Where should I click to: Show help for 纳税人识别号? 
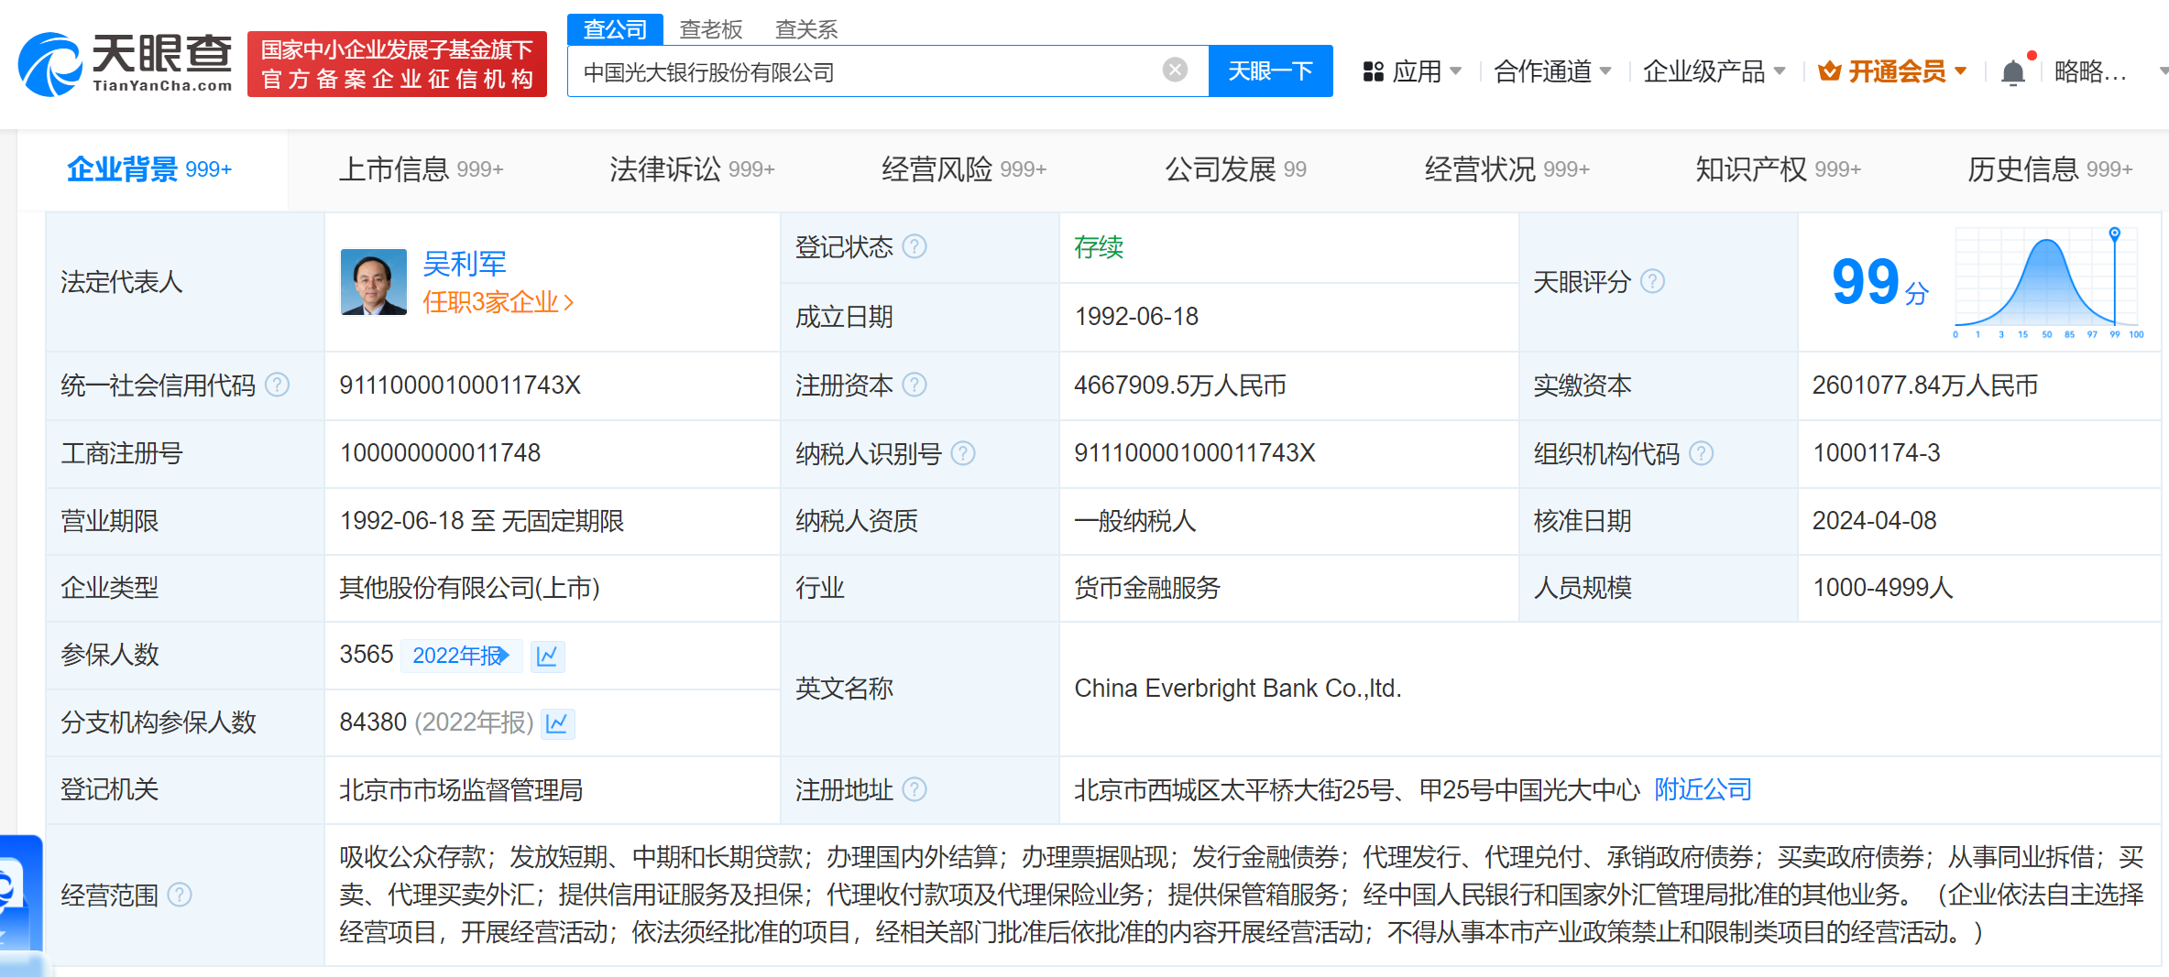coord(963,452)
